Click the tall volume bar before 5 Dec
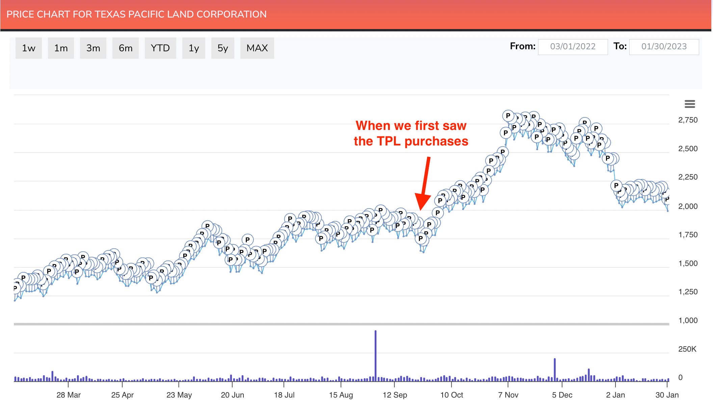713x407 pixels. (554, 369)
